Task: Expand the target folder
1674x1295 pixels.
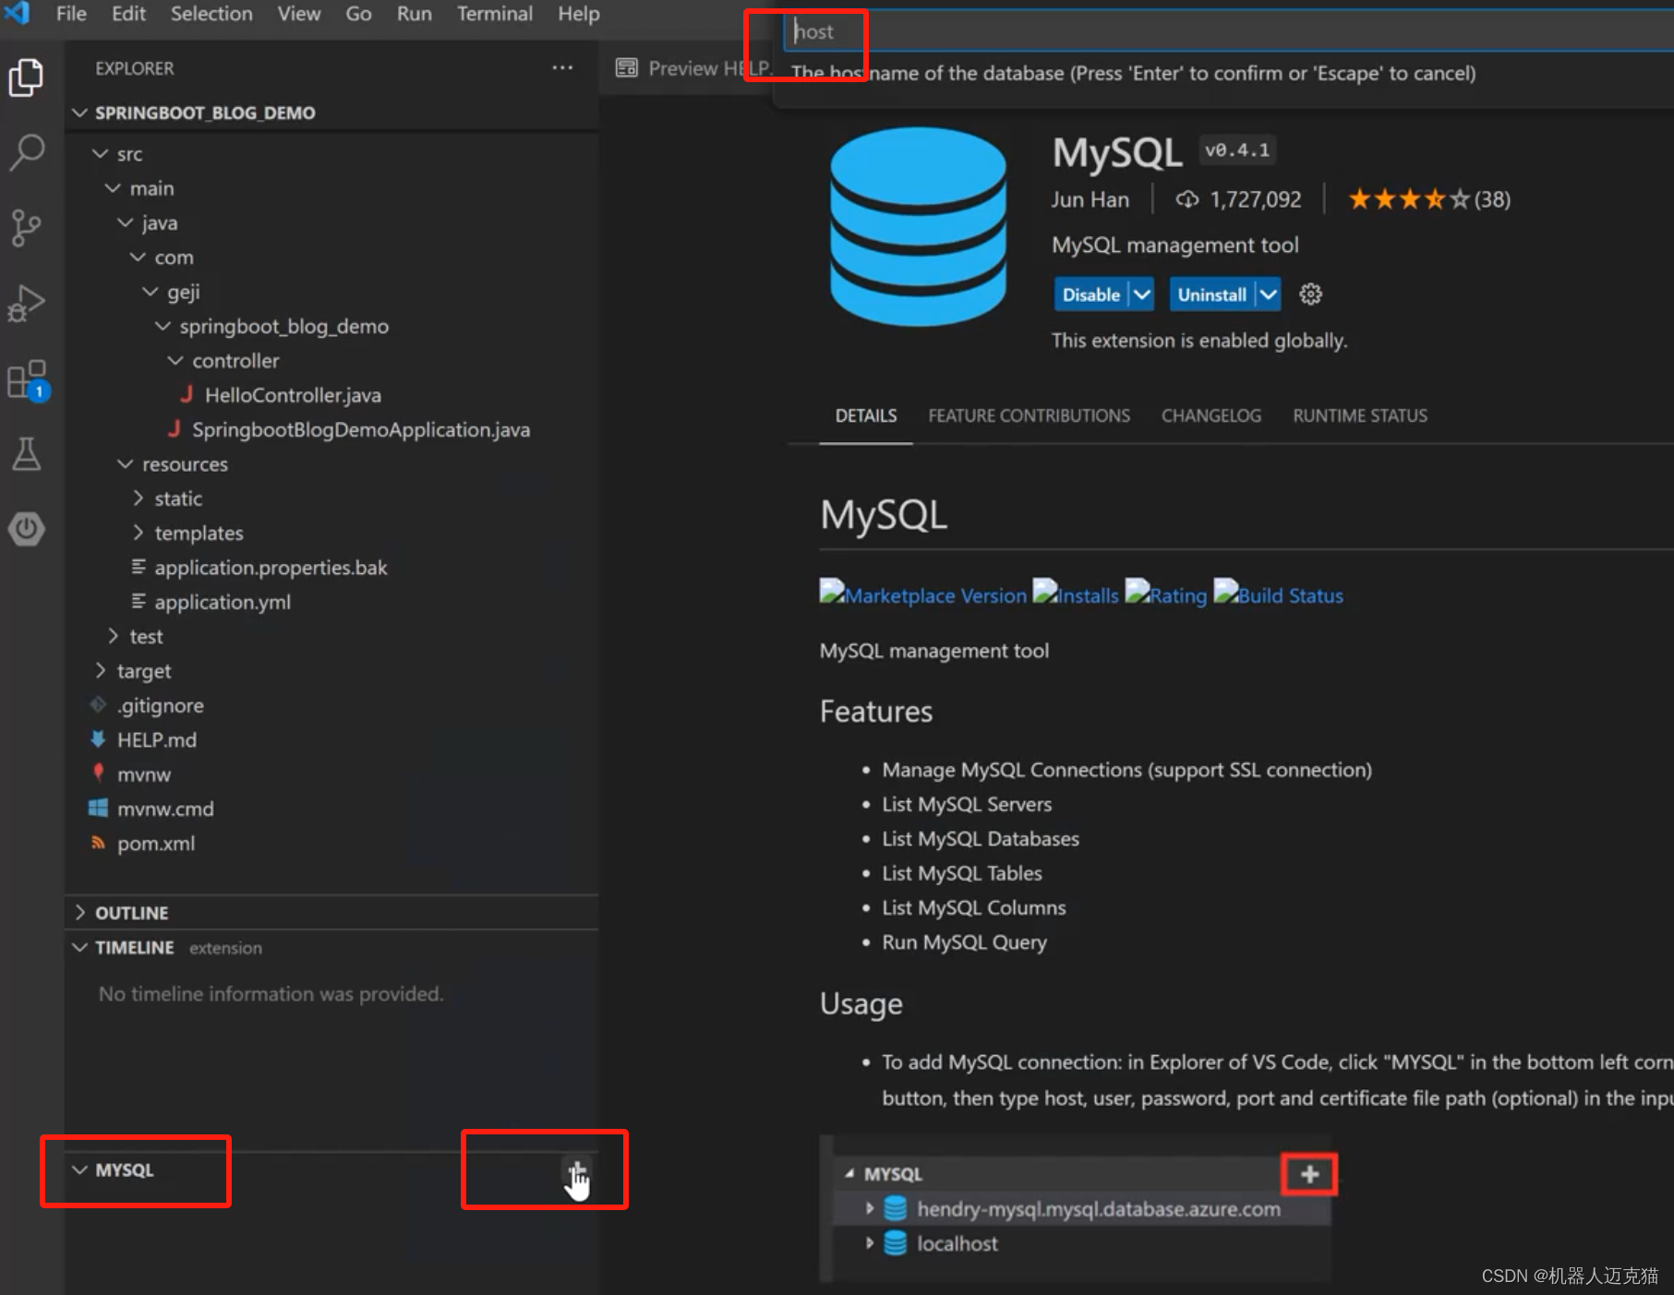Action: coord(100,670)
